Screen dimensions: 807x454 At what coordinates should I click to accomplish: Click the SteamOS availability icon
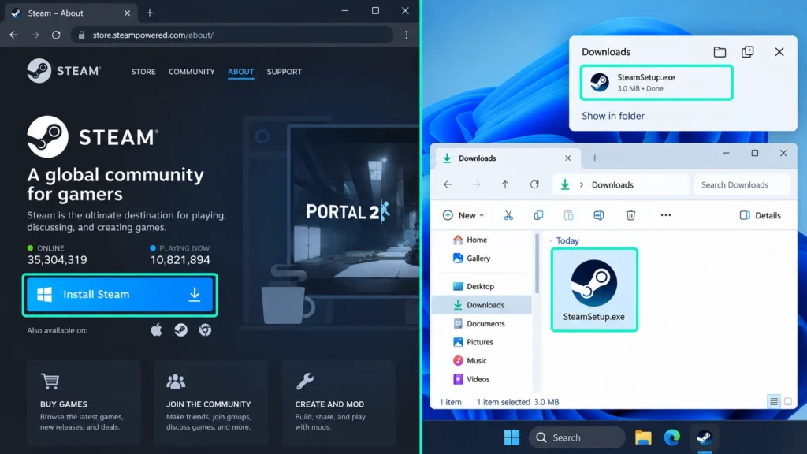180,330
